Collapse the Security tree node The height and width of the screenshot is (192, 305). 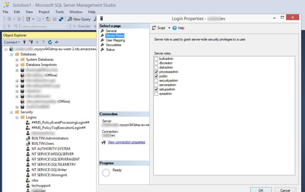(x=12, y=112)
